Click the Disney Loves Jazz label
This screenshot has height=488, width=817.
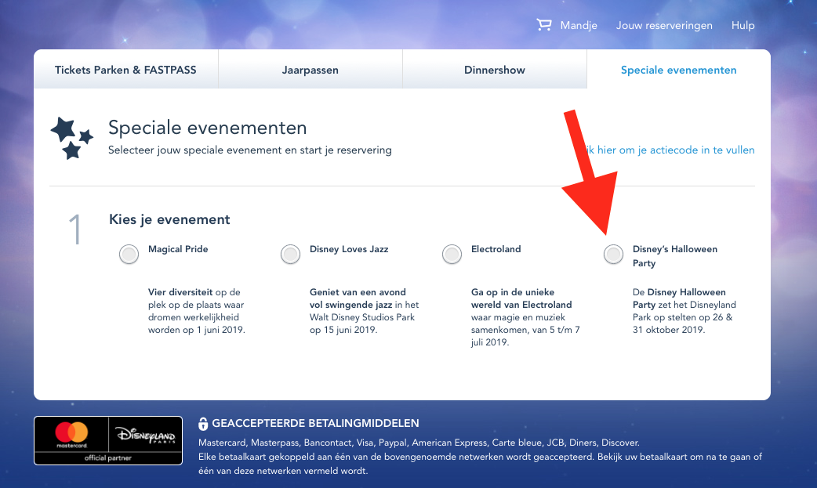(x=349, y=249)
